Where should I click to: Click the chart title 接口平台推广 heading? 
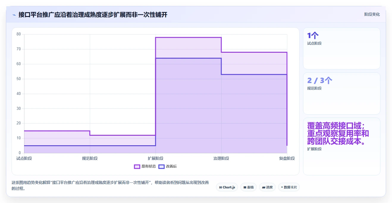click(x=93, y=15)
